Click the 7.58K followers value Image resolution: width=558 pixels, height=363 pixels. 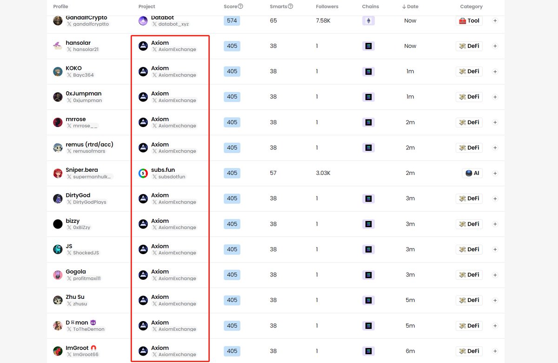click(324, 20)
